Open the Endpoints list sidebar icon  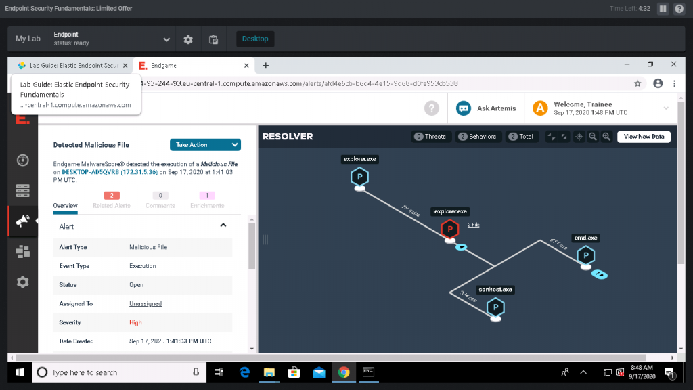pyautogui.click(x=22, y=190)
